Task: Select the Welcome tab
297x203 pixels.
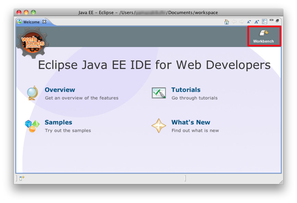Action: click(31, 22)
